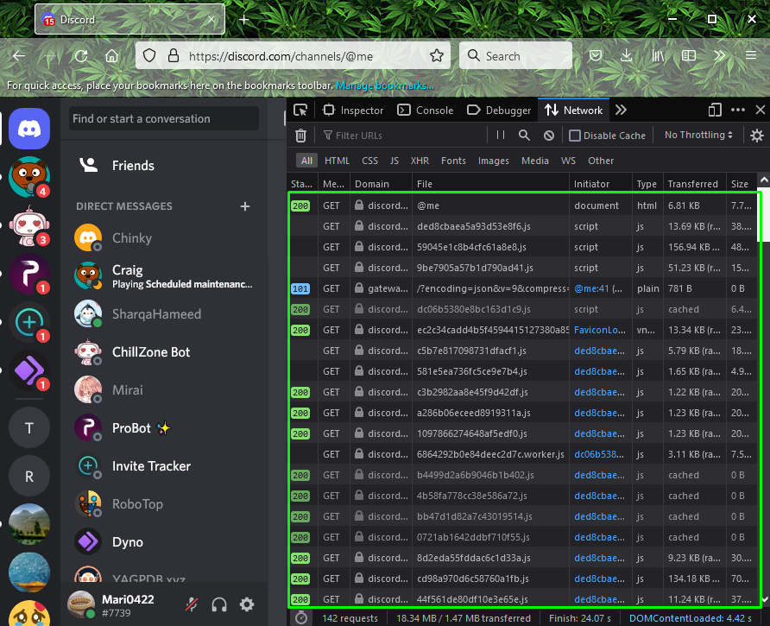
Task: Reload the page in Firefox toolbar
Action: (81, 55)
